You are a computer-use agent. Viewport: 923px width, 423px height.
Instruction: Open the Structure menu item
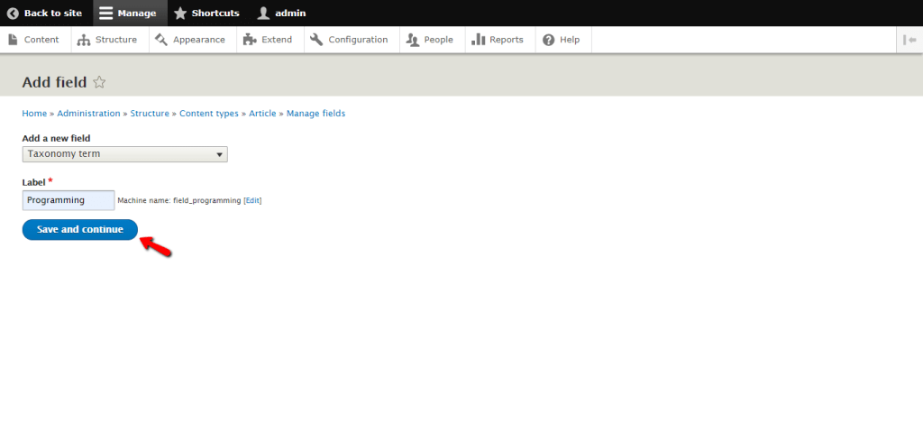click(x=109, y=40)
